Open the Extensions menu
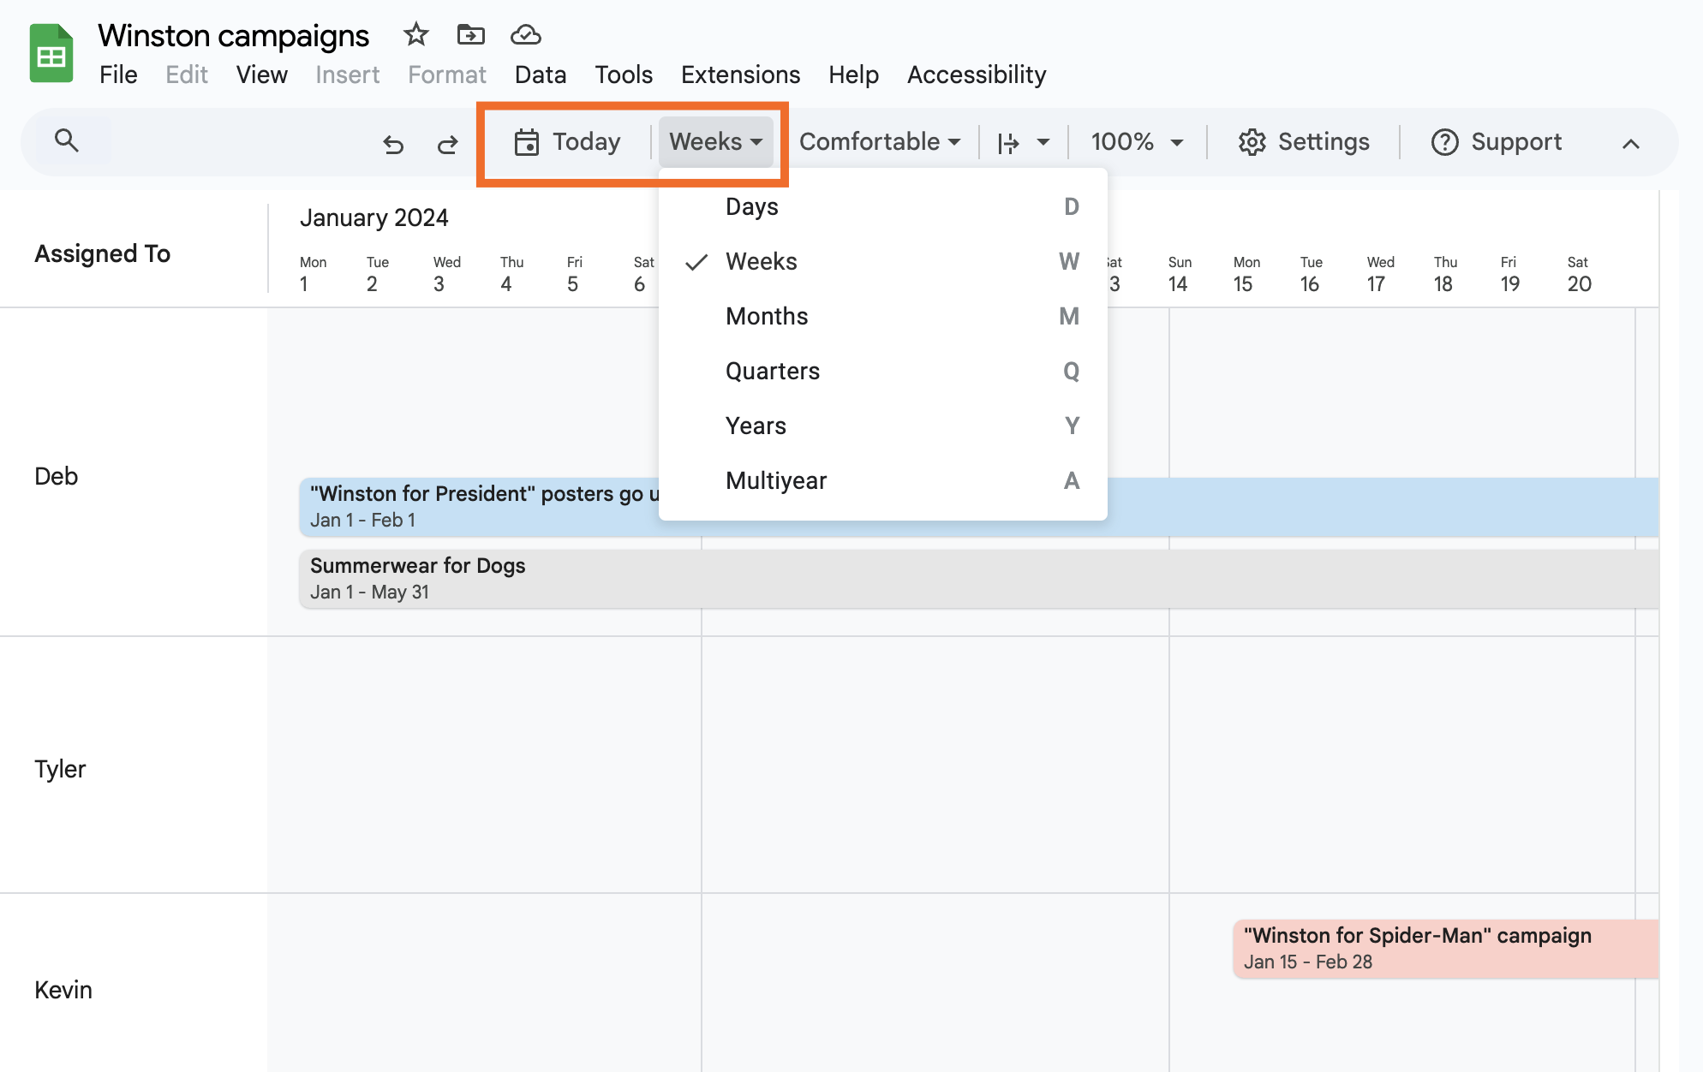The width and height of the screenshot is (1703, 1072). point(740,74)
